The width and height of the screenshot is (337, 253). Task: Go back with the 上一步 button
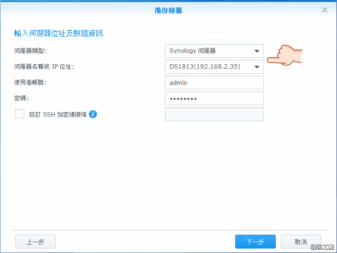click(x=36, y=242)
